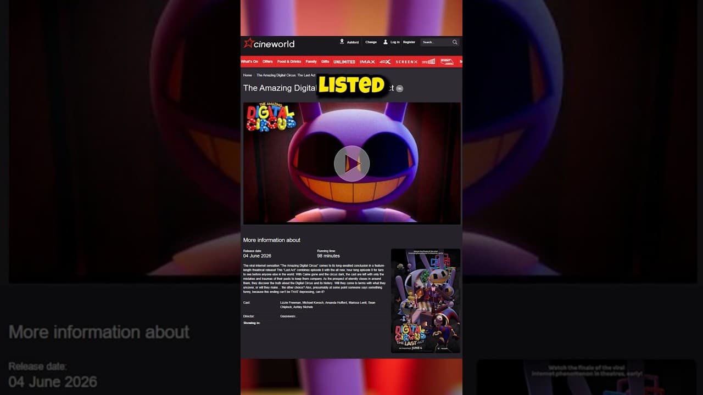Click the 'More information about' heading in page
Viewport: 703px width, 395px height.
pyautogui.click(x=272, y=240)
